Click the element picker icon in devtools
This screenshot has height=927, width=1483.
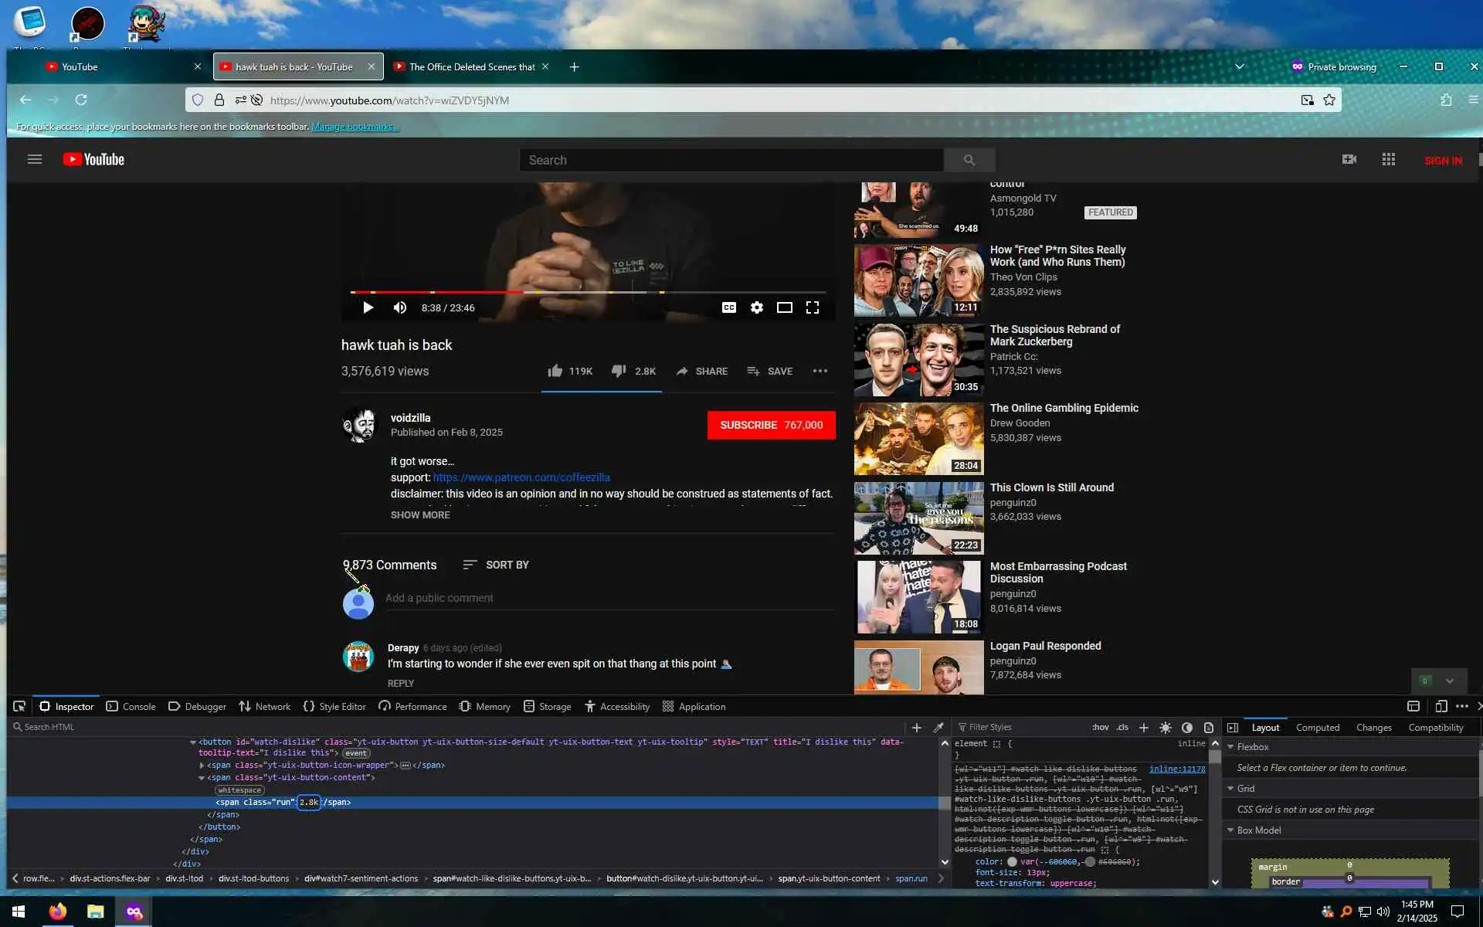(19, 706)
